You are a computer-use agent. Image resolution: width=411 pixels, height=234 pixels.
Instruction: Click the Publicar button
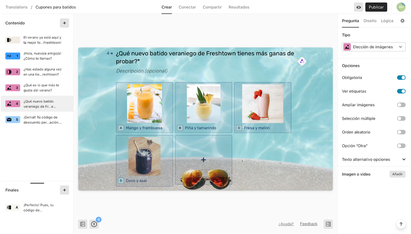[376, 7]
